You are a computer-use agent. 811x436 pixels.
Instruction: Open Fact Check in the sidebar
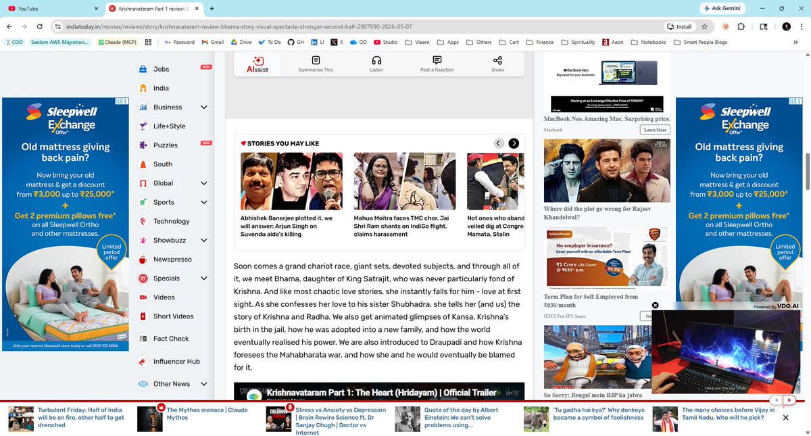(x=171, y=339)
